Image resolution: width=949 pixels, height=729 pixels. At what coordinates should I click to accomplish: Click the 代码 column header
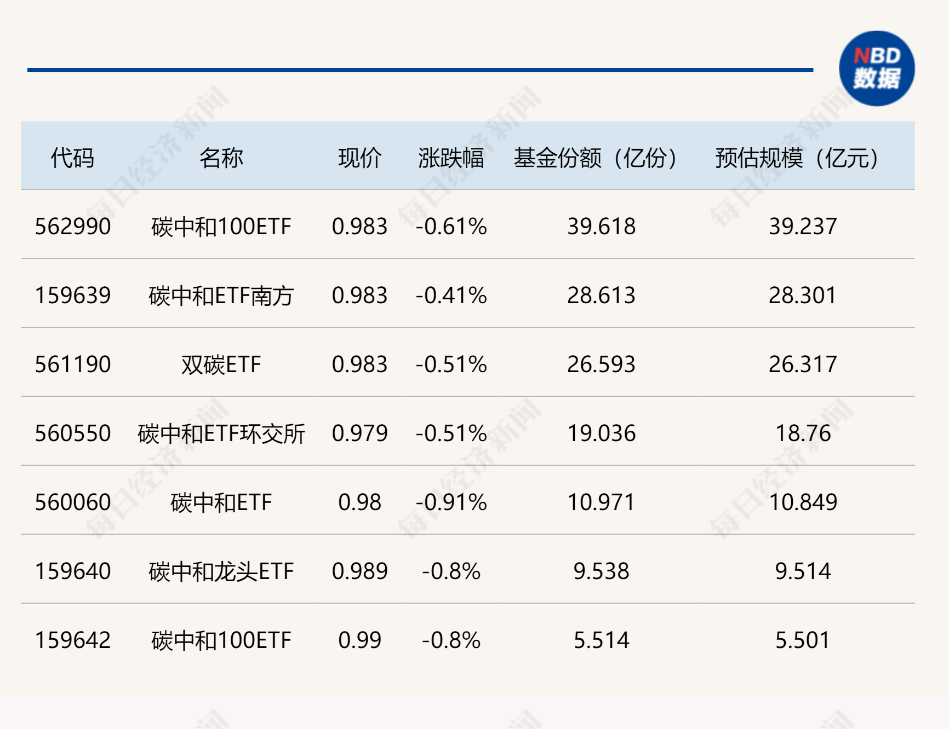point(72,158)
